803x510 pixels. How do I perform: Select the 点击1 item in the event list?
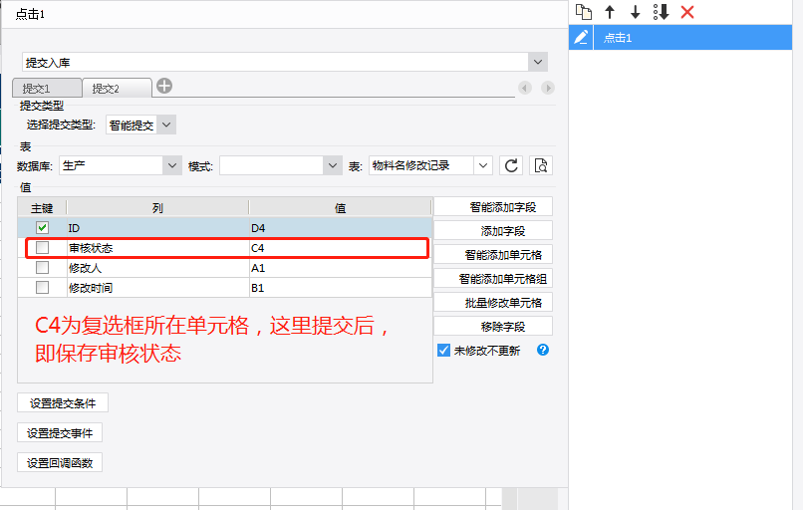[x=692, y=38]
